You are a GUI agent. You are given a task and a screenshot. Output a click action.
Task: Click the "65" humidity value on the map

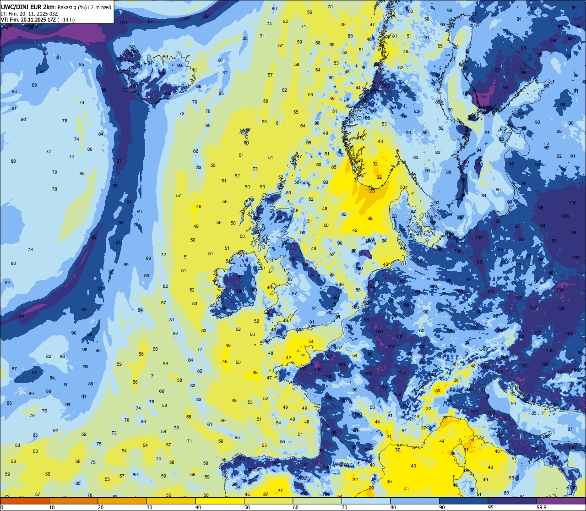332,45
